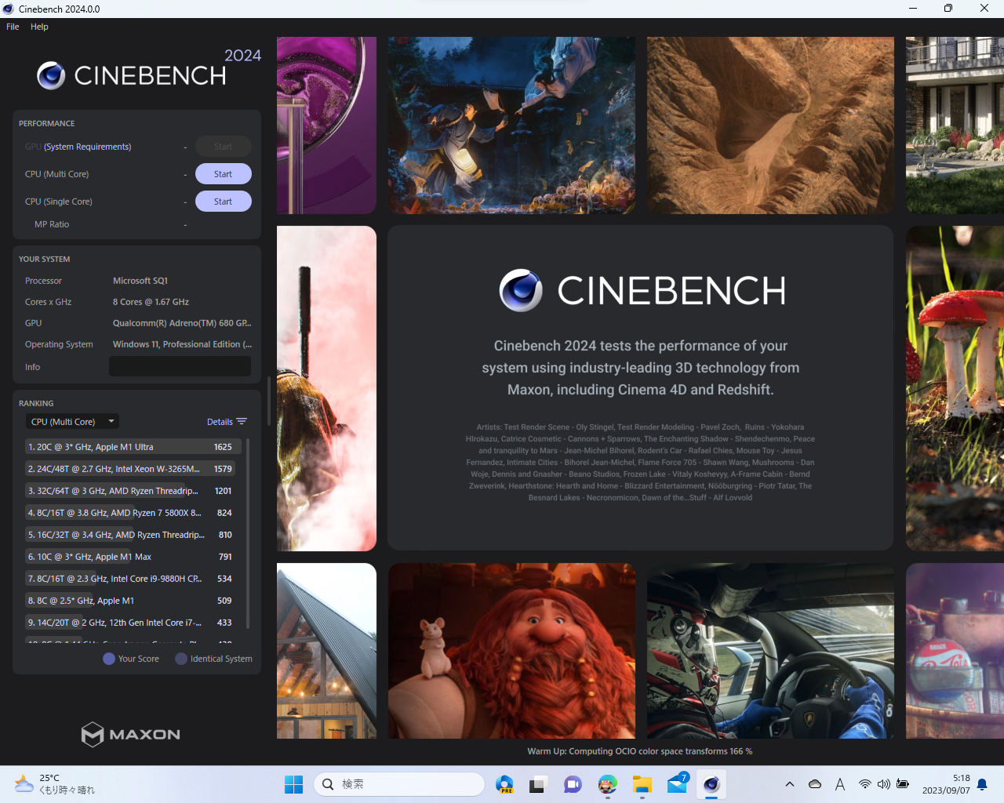Select the desert canyon render thumbnail
Screen dimensions: 1004x803
click(770, 125)
